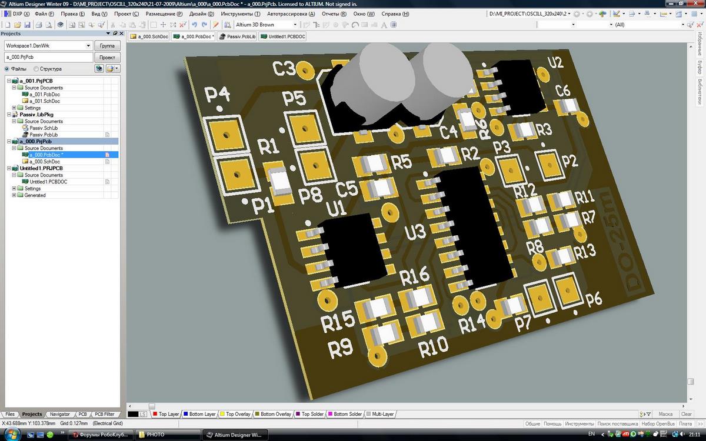
Task: Select the Структура radio button
Action: tap(36, 69)
